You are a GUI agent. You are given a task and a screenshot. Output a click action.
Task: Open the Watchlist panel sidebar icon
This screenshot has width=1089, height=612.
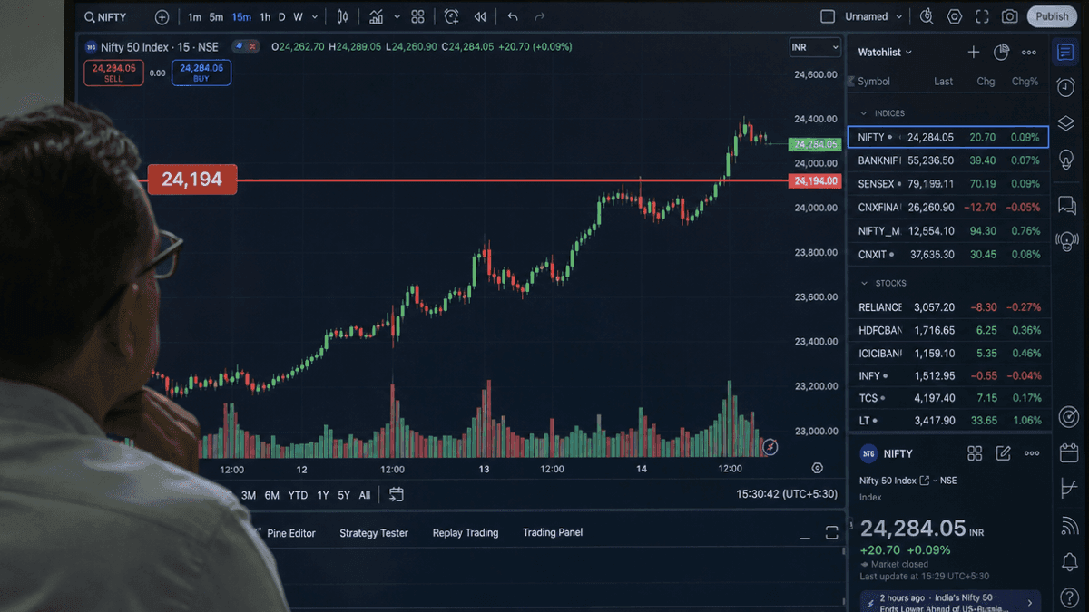[x=1065, y=52]
